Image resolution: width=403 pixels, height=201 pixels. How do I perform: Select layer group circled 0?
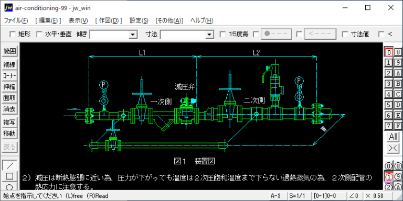point(389,166)
